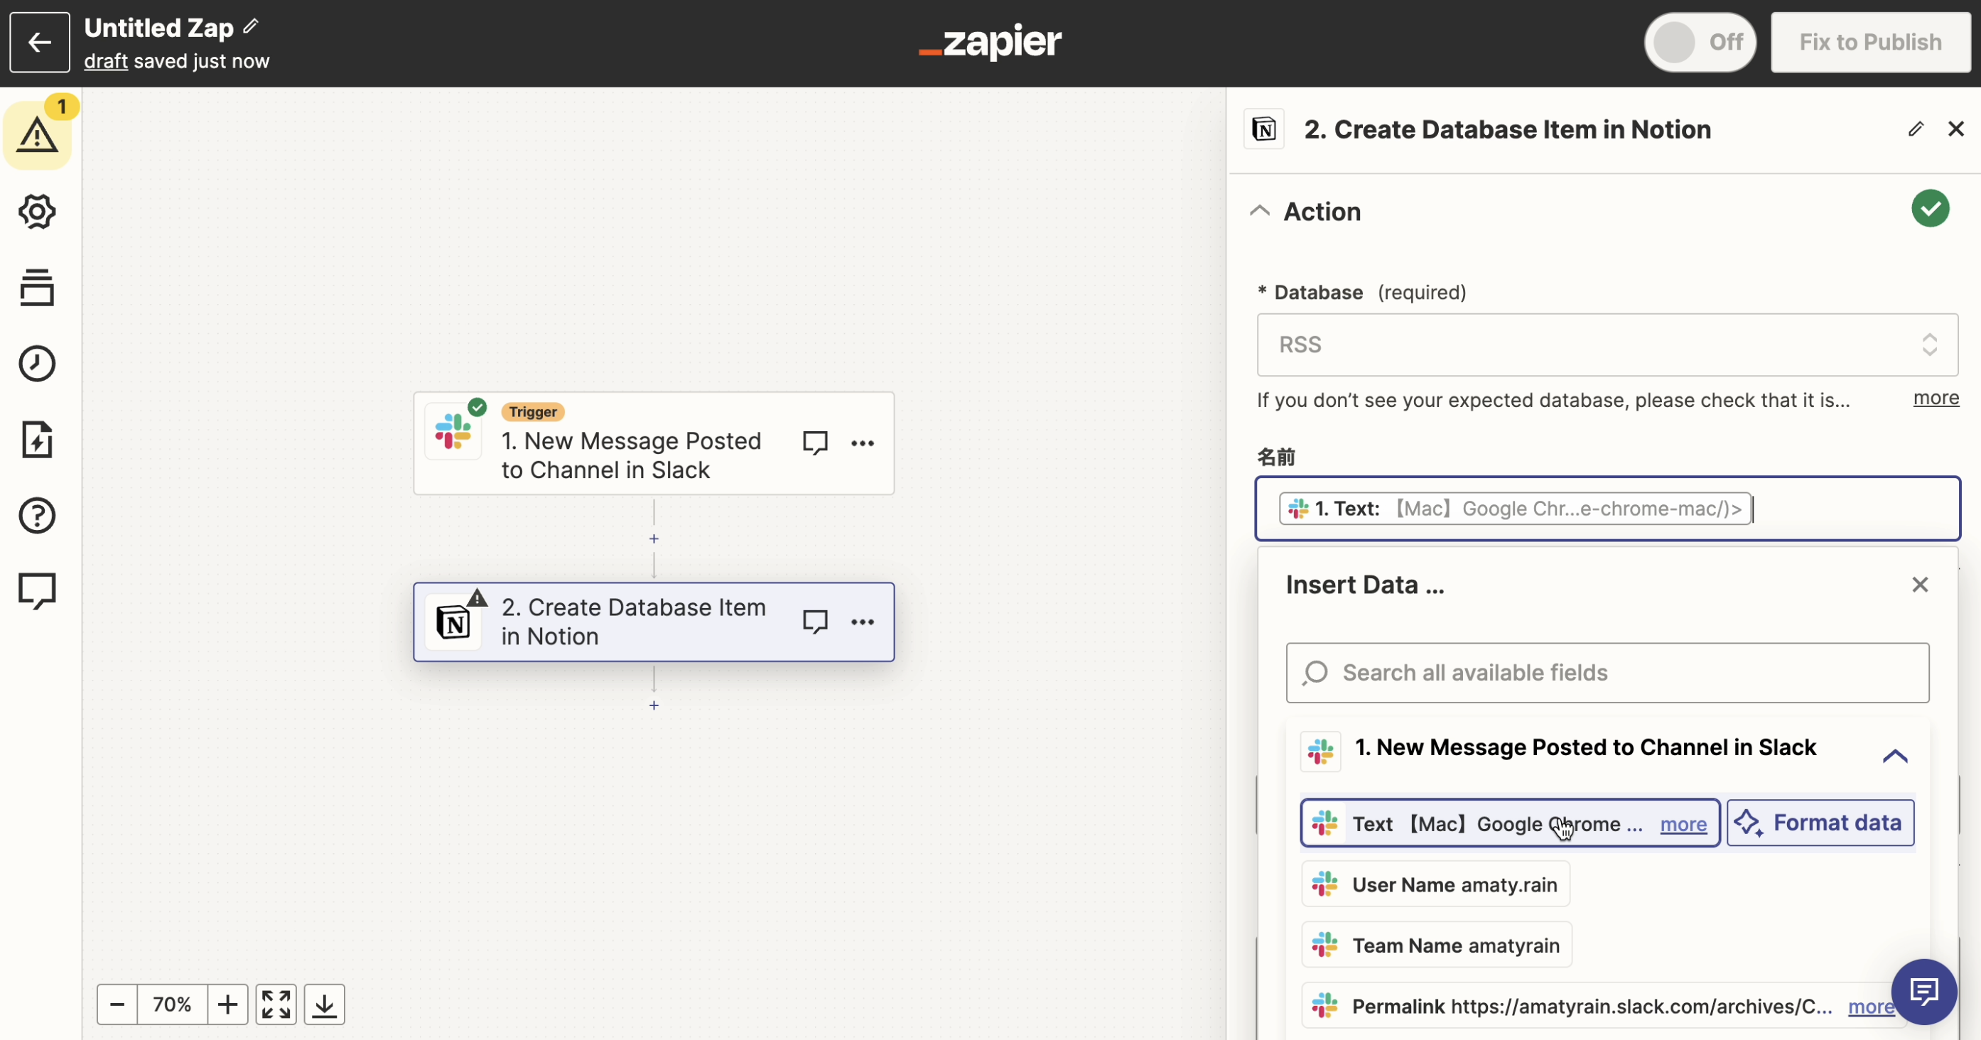
Task: Click the Fix to Publish button
Action: pos(1869,43)
